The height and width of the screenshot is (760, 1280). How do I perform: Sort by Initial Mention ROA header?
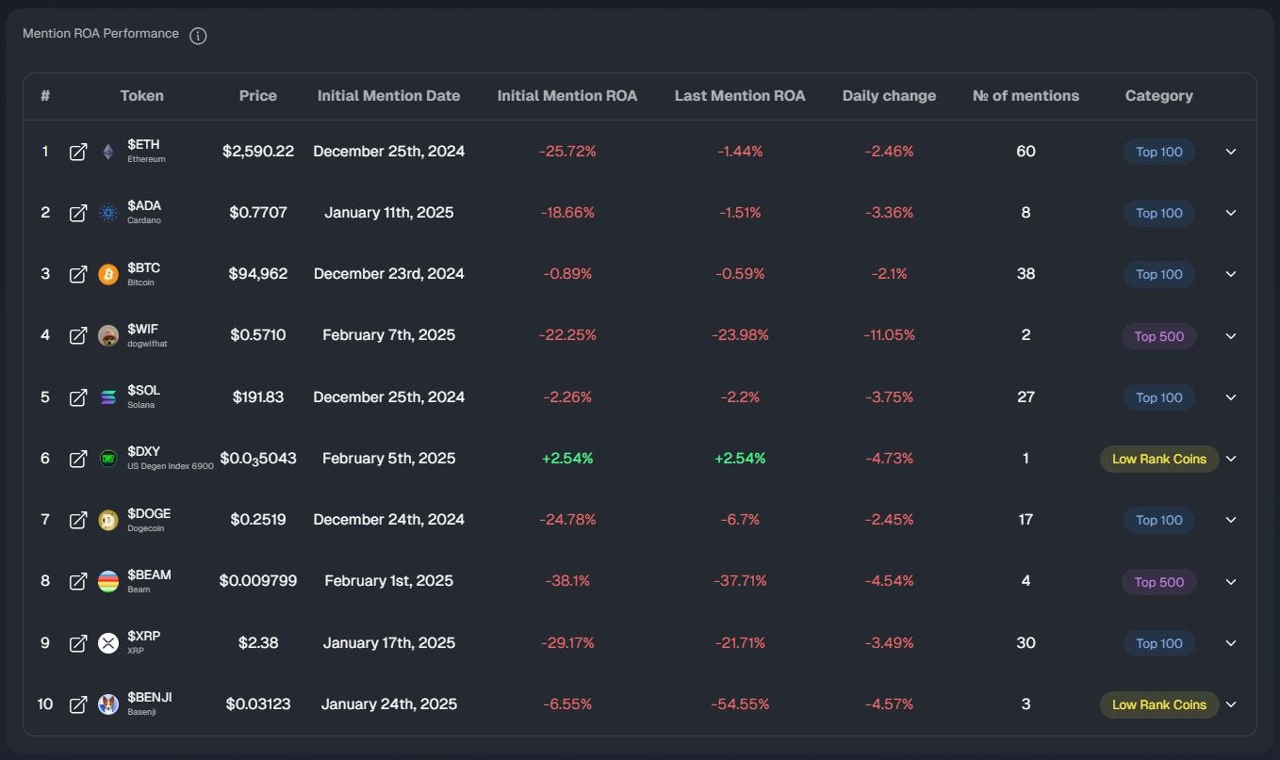567,95
